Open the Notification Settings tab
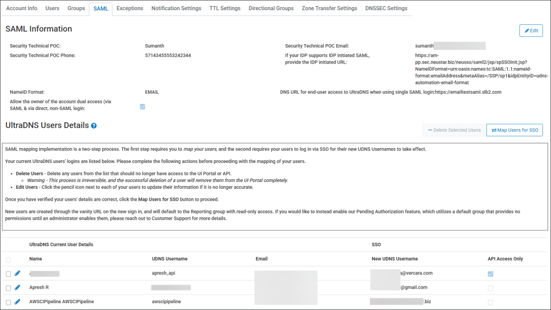Image resolution: width=551 pixels, height=310 pixels. point(176,8)
